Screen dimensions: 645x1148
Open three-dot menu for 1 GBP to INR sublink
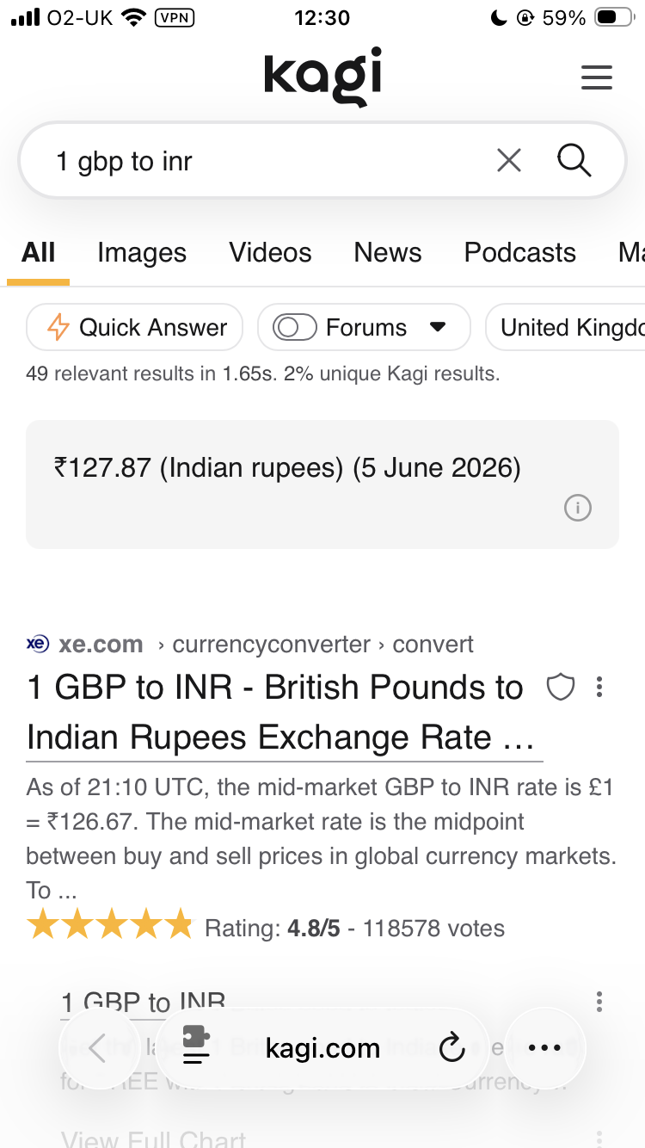599,1001
